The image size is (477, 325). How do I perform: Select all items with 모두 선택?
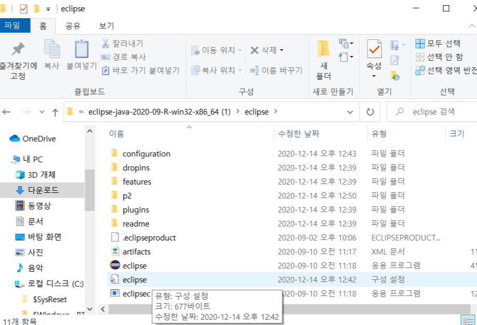click(438, 44)
